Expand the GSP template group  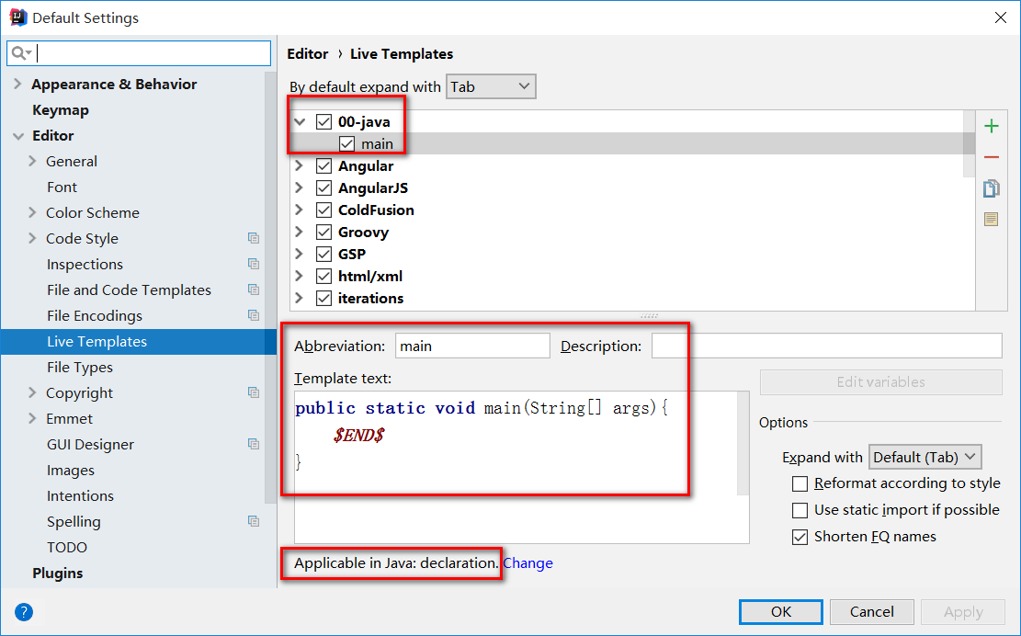[299, 254]
